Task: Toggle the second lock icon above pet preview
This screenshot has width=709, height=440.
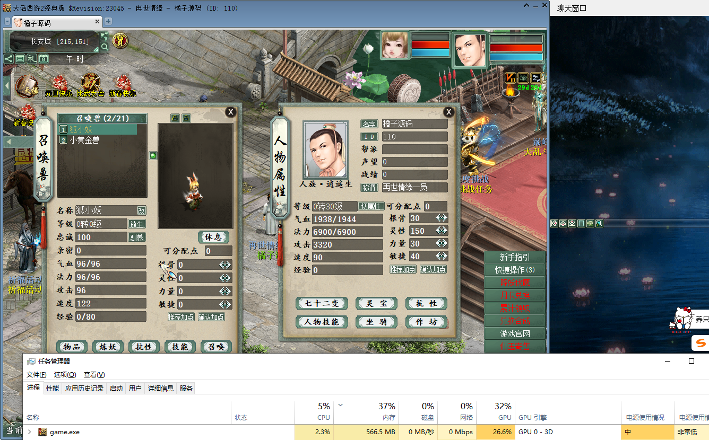Action: [186, 118]
